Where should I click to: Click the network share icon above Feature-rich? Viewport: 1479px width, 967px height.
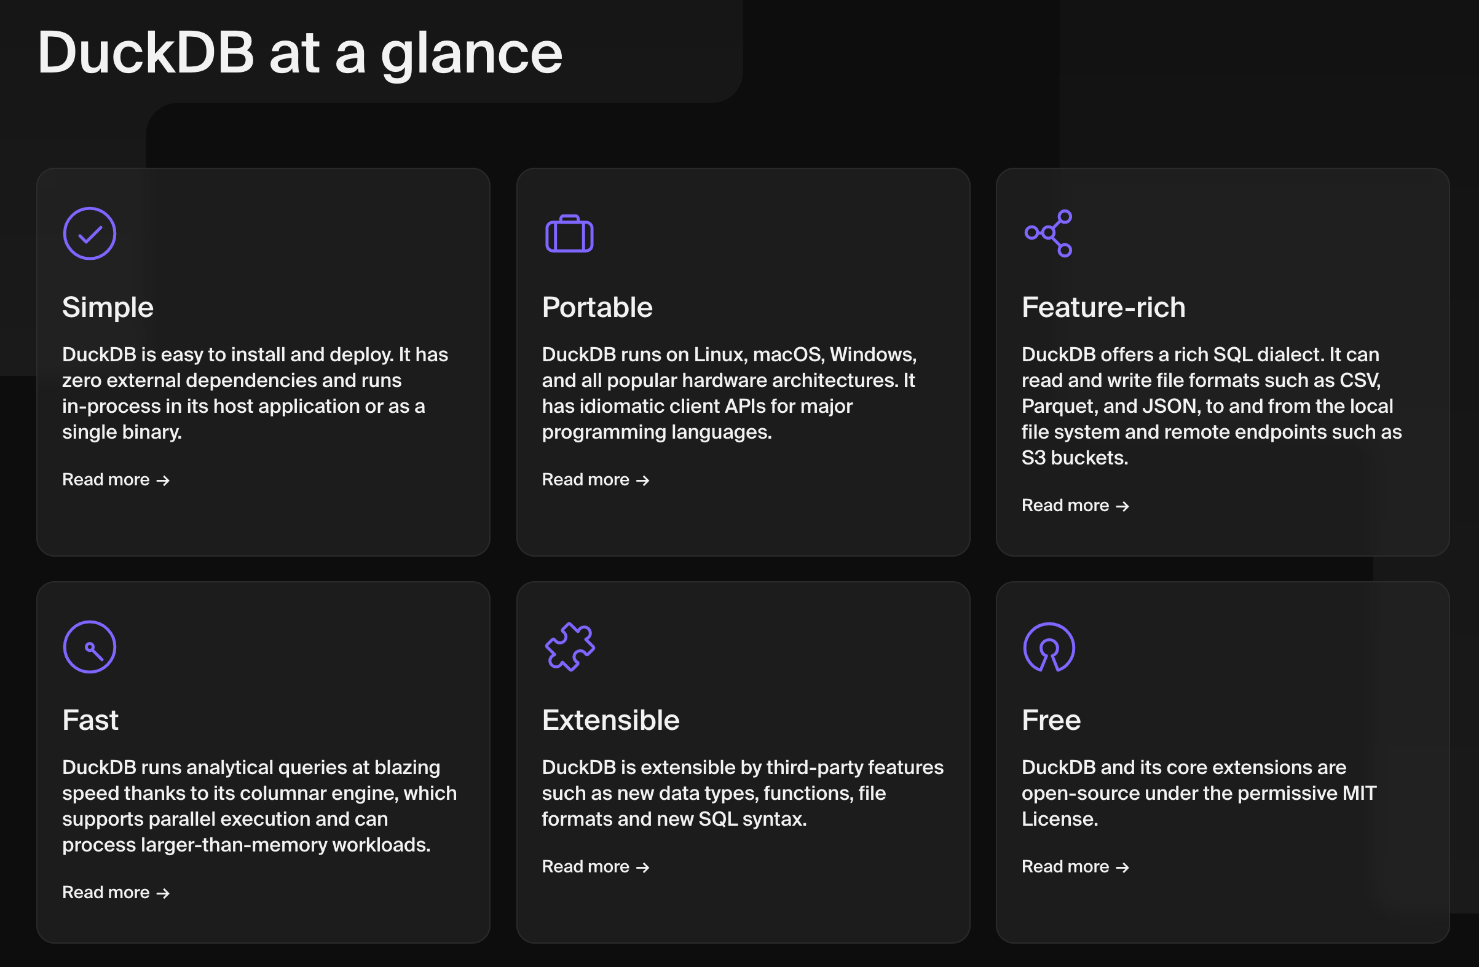(x=1049, y=233)
